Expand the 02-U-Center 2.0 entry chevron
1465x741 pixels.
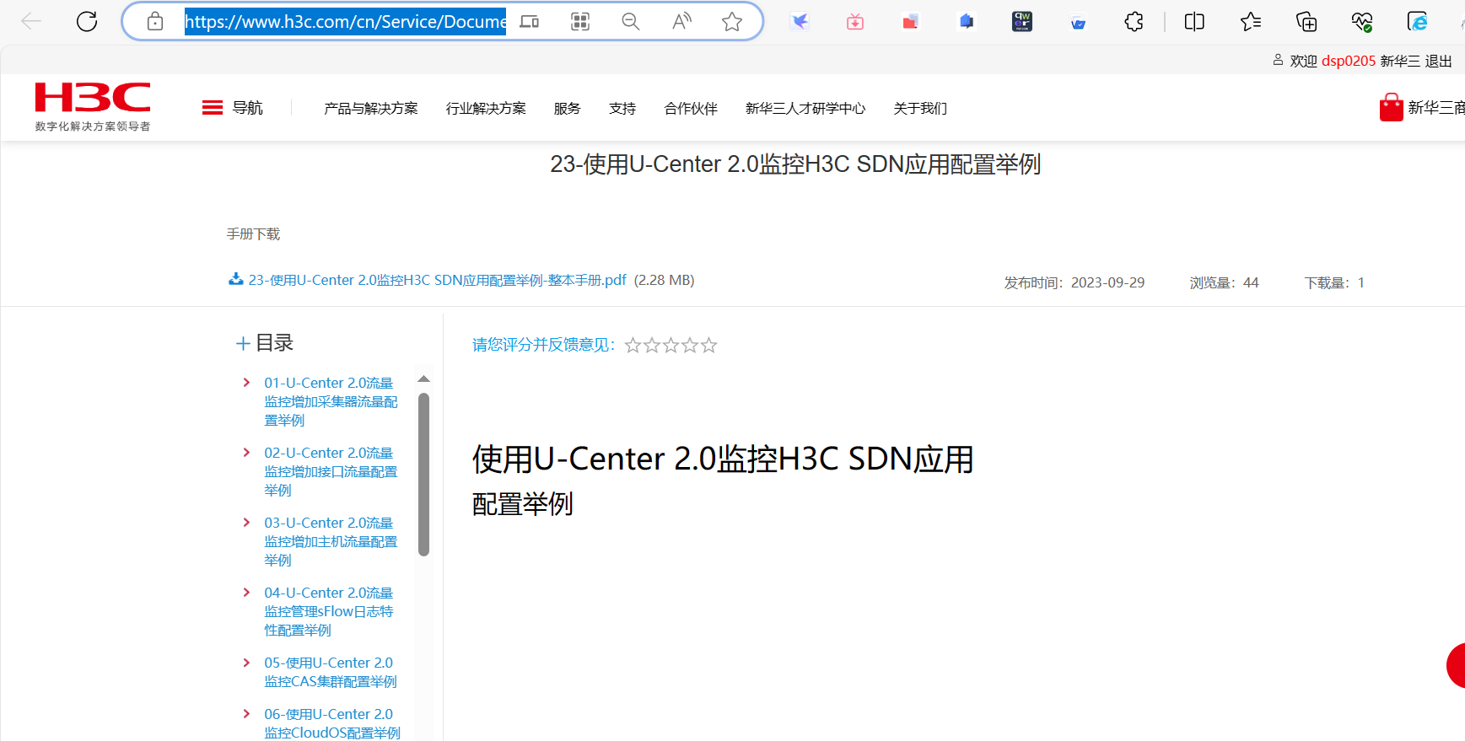tap(246, 453)
